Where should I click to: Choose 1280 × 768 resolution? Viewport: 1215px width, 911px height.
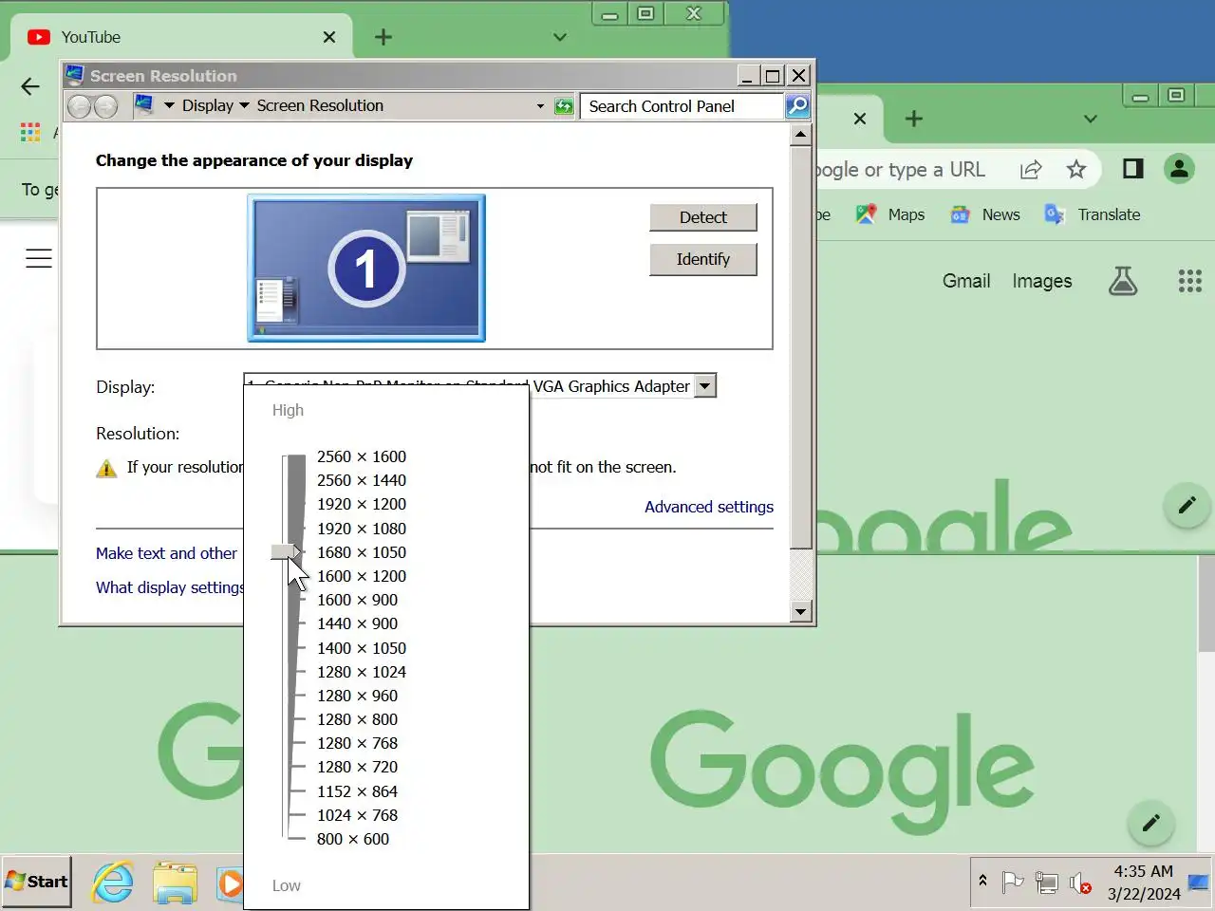click(x=357, y=743)
